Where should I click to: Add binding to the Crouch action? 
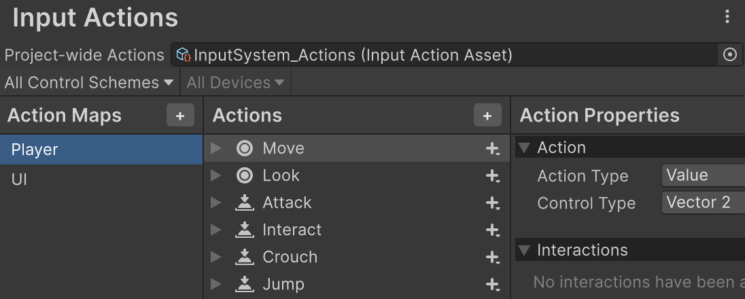493,258
